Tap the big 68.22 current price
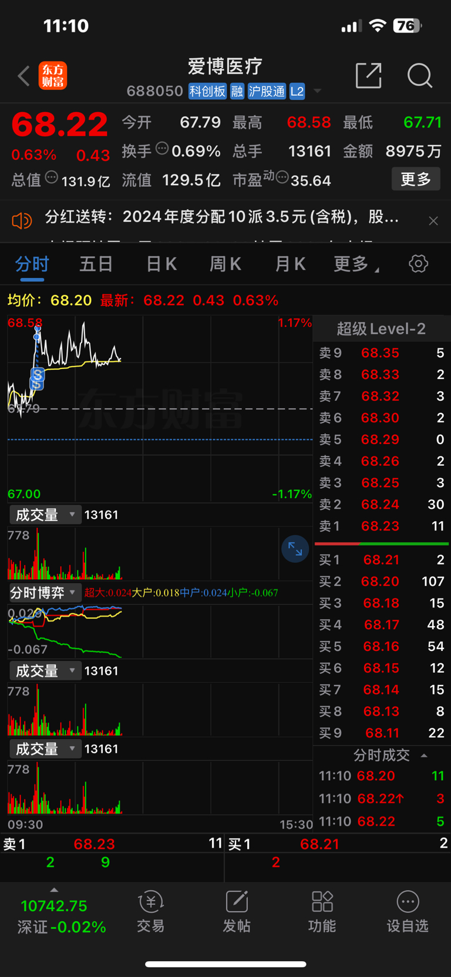 tap(60, 125)
